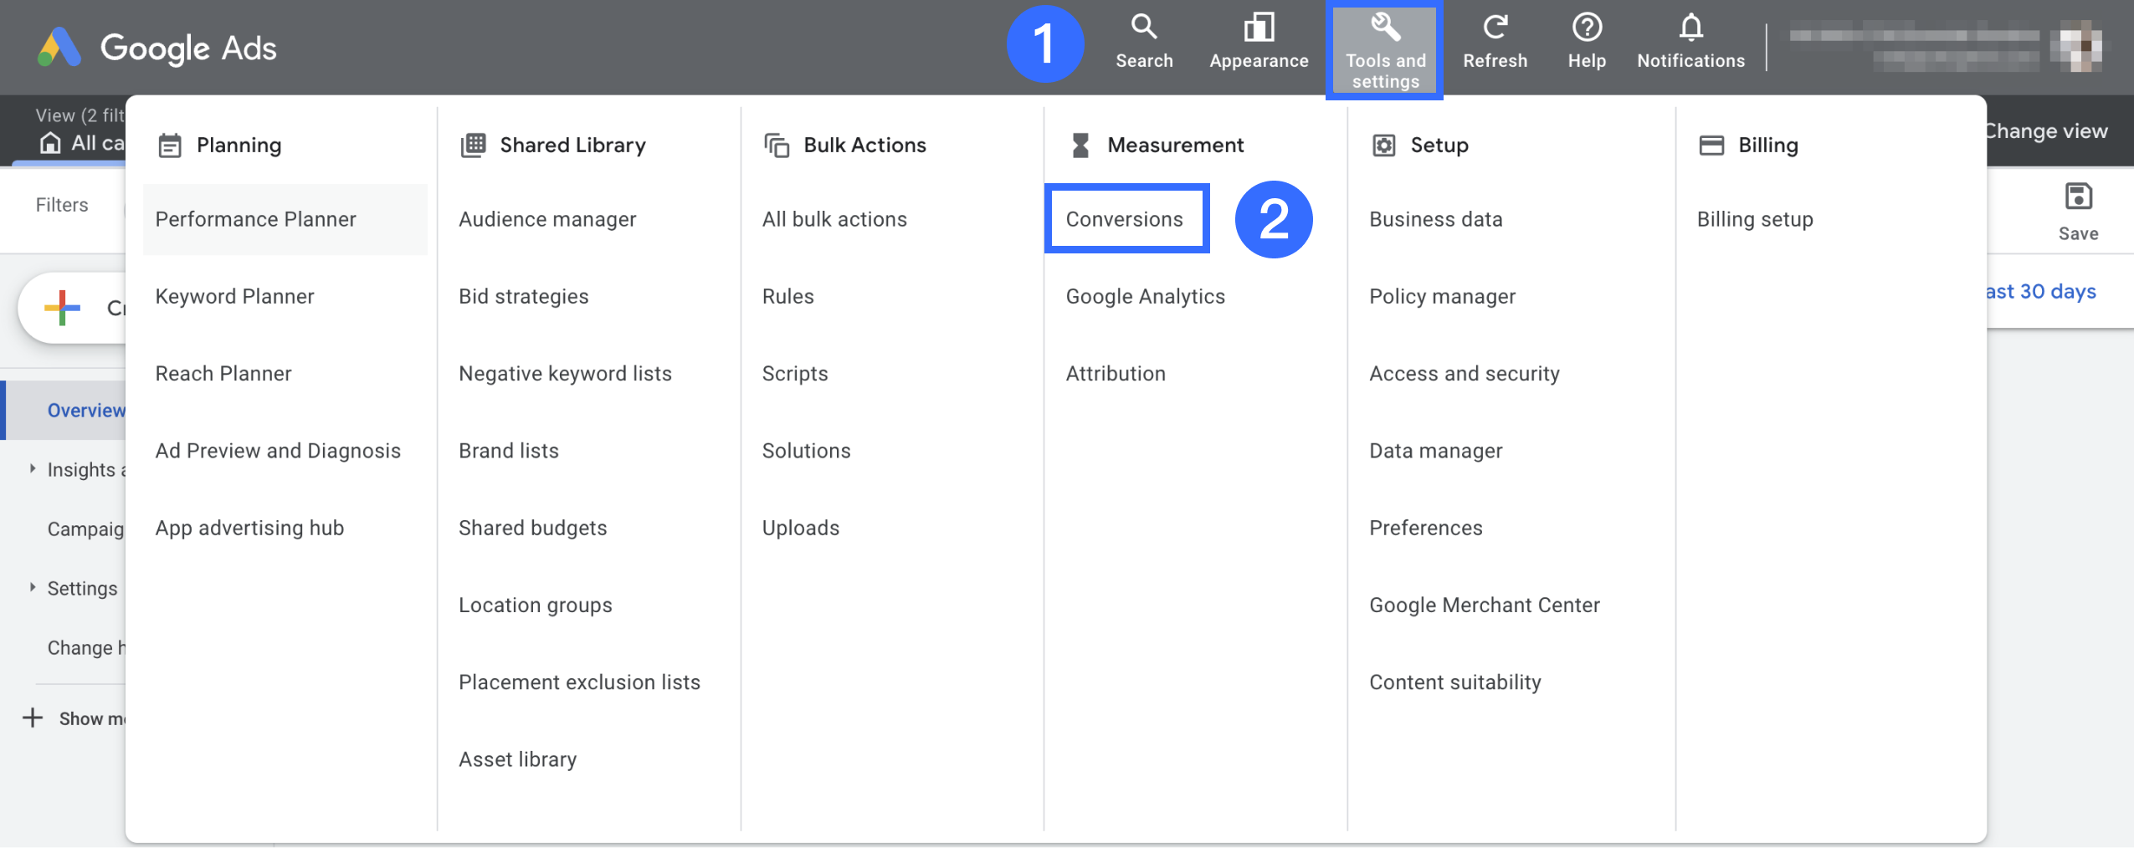
Task: Click the account avatar picture
Action: [2075, 47]
